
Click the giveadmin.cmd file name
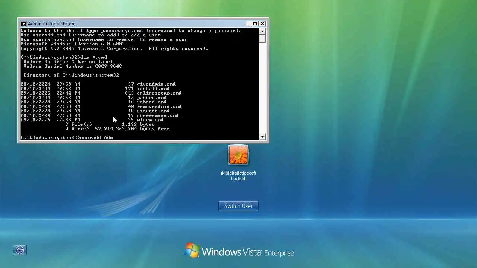tap(156, 84)
